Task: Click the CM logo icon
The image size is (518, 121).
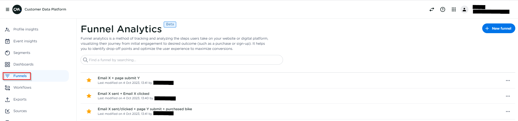Action: click(17, 9)
